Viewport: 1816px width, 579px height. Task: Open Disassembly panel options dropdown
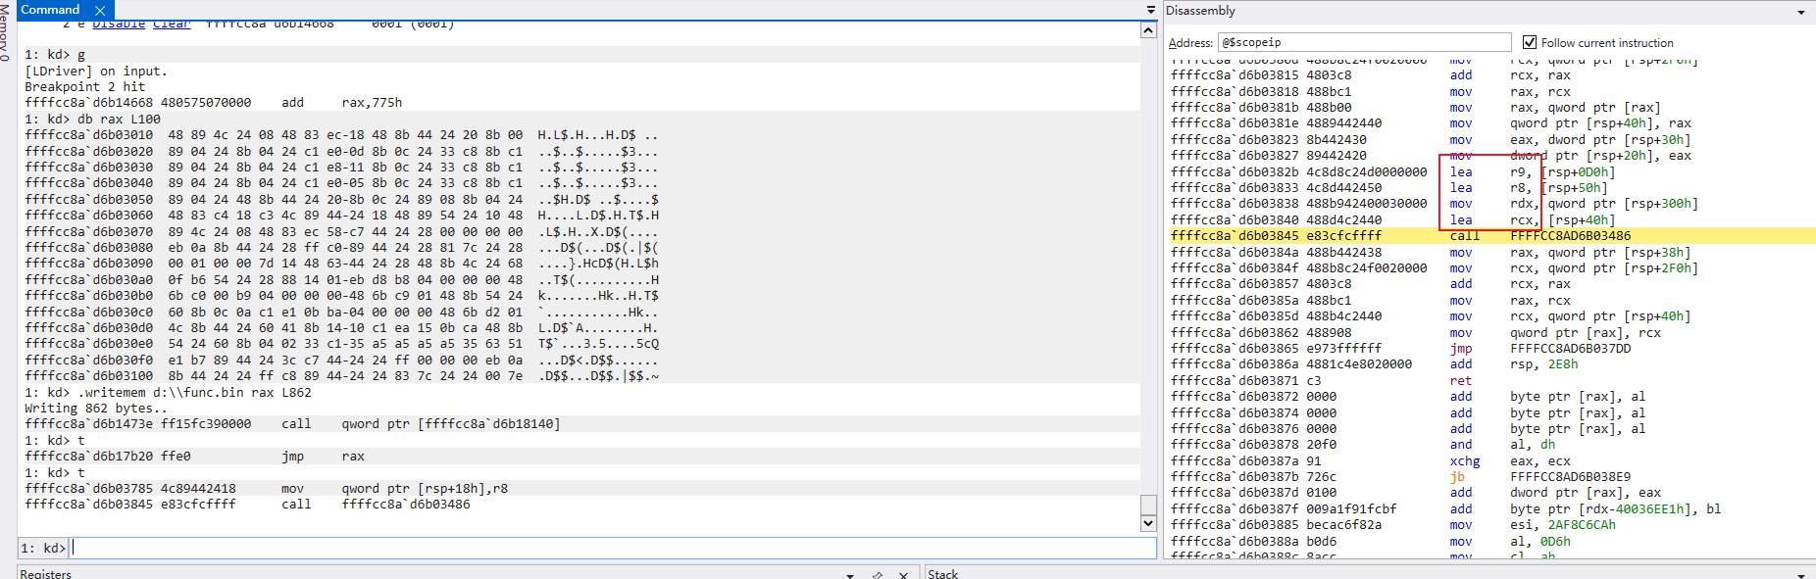pyautogui.click(x=1801, y=12)
